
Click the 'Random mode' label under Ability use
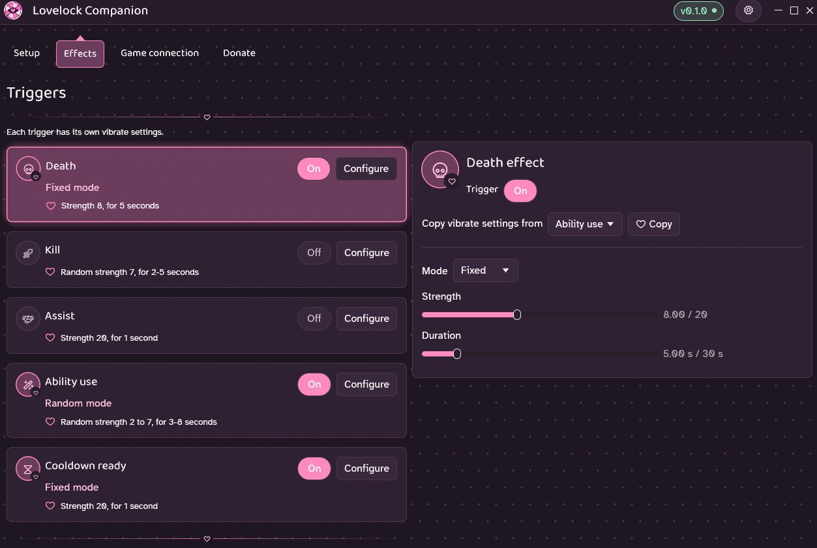tap(78, 403)
